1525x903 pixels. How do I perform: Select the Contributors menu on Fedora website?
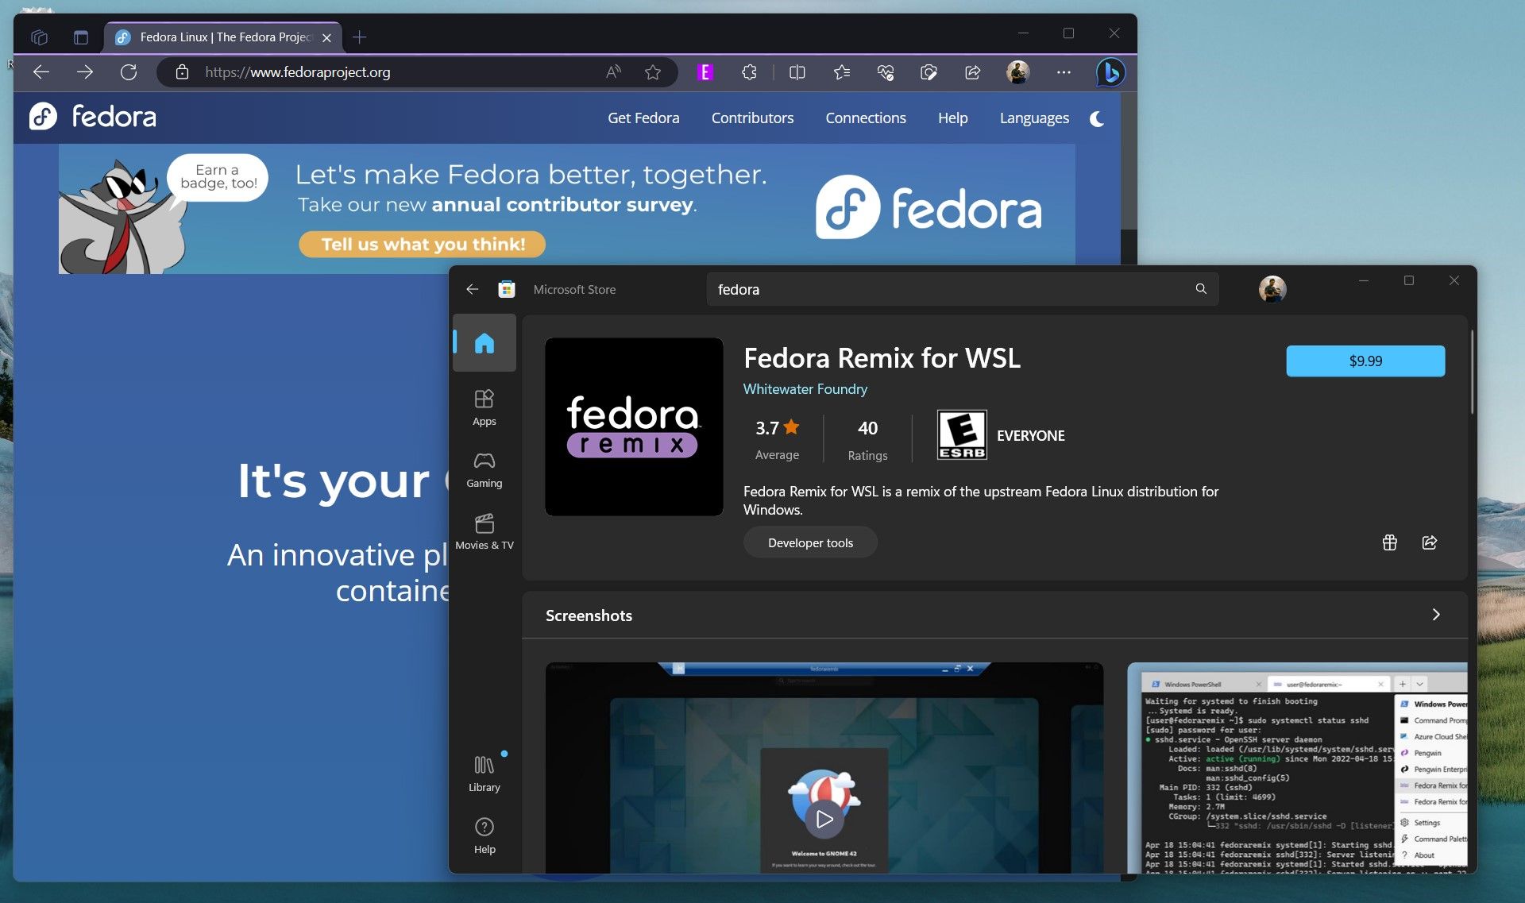752,118
